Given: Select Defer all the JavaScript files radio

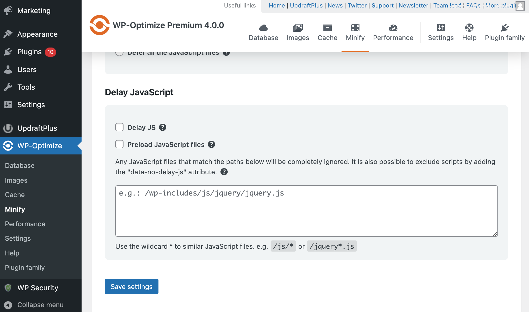Looking at the screenshot, I should pyautogui.click(x=119, y=53).
